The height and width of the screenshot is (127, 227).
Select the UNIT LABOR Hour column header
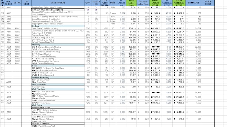click(121, 3)
